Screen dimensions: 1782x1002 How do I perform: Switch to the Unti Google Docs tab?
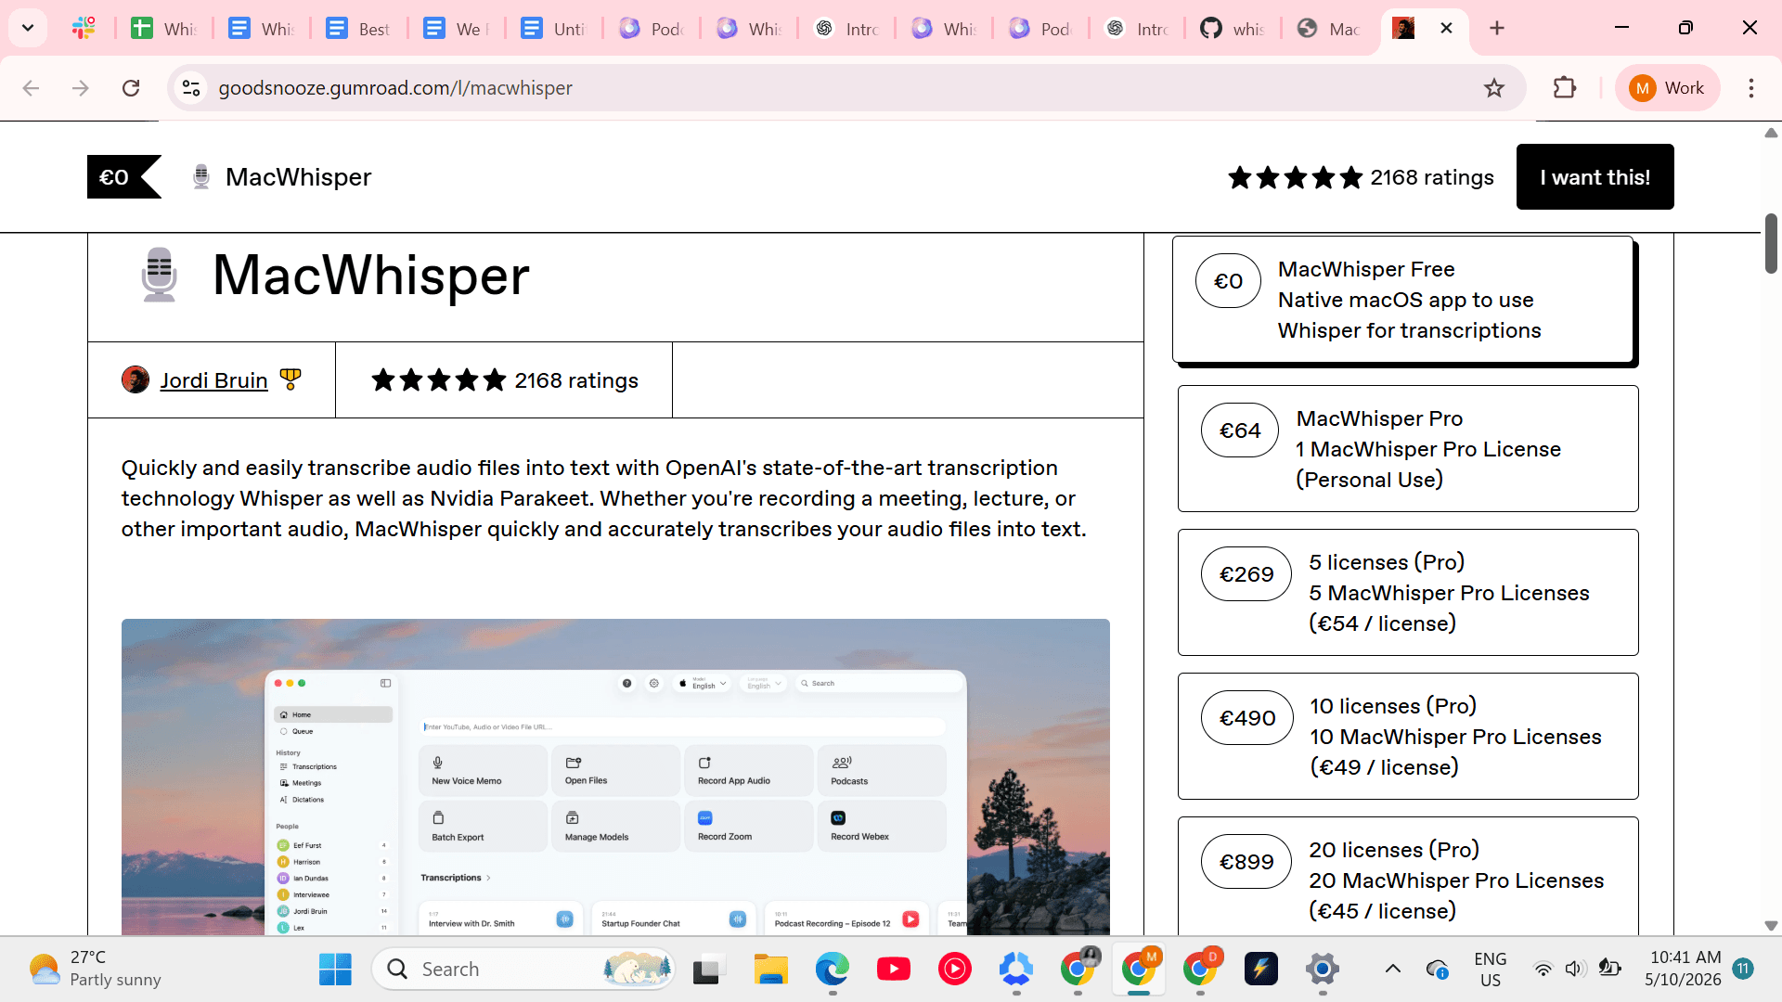pos(552,29)
